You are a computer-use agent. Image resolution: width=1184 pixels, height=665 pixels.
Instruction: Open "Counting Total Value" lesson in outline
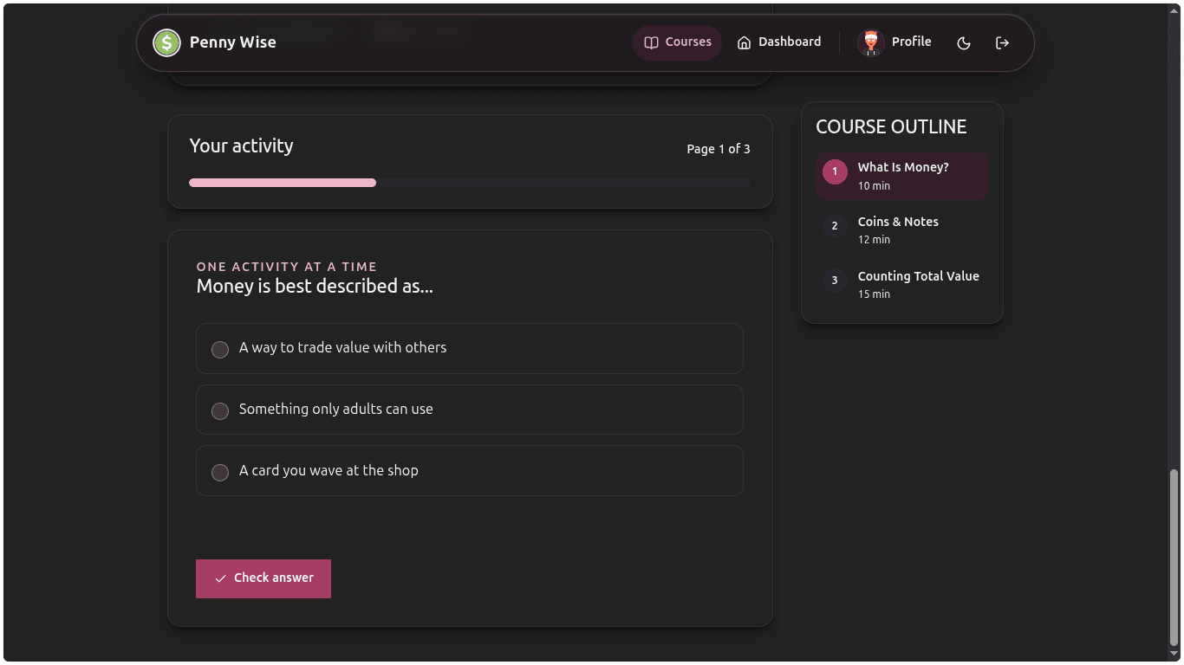click(x=902, y=285)
